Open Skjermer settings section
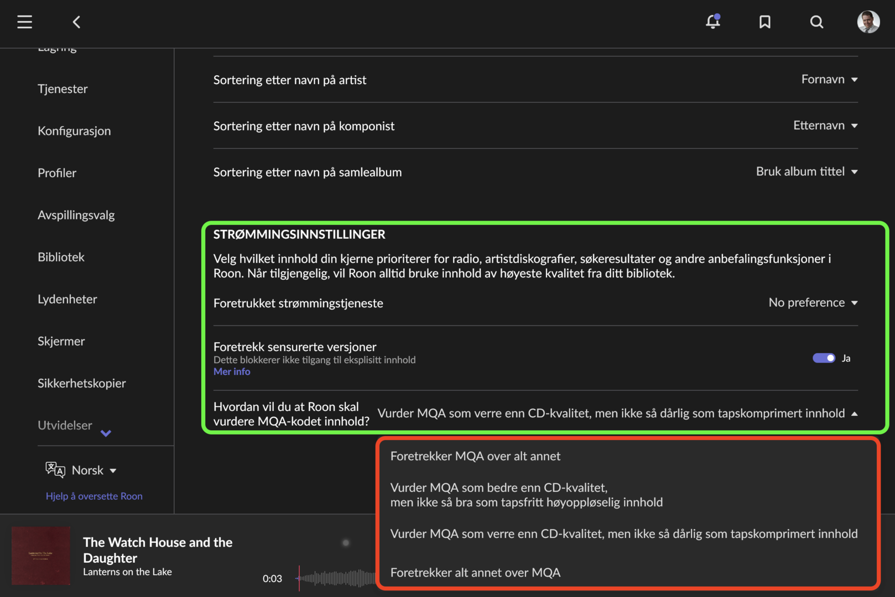The width and height of the screenshot is (895, 597). coord(61,341)
